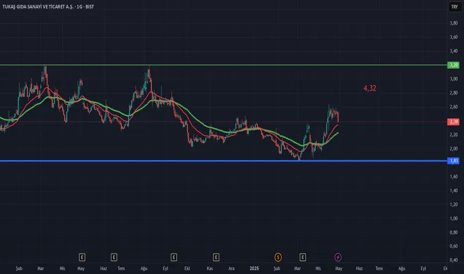Click the earnings E marker near Mar 2025
Image resolution: width=464 pixels, height=274 pixels.
tap(302, 258)
